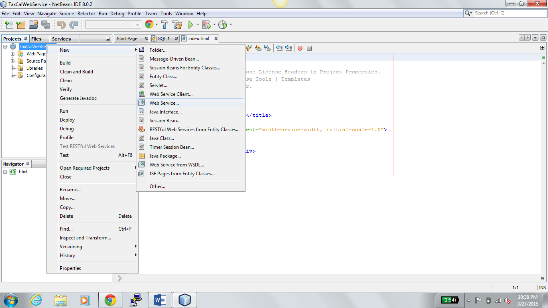Close the index.html editor tab

[x=216, y=39]
